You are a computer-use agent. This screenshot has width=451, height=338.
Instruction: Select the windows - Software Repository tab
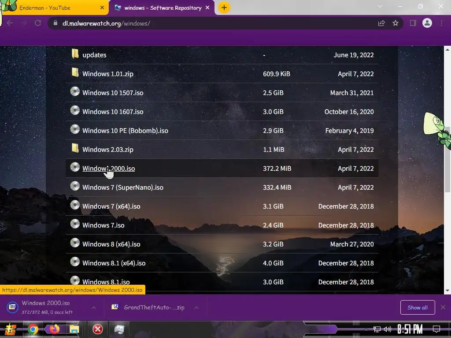pyautogui.click(x=162, y=8)
